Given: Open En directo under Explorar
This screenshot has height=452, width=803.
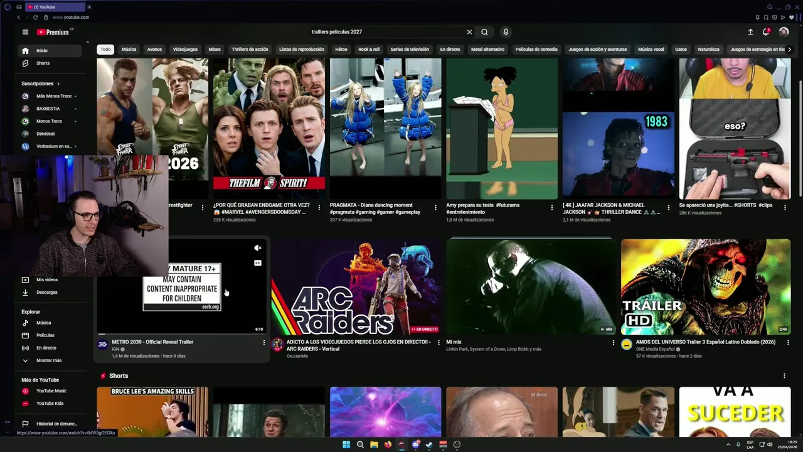Looking at the screenshot, I should tap(50, 348).
